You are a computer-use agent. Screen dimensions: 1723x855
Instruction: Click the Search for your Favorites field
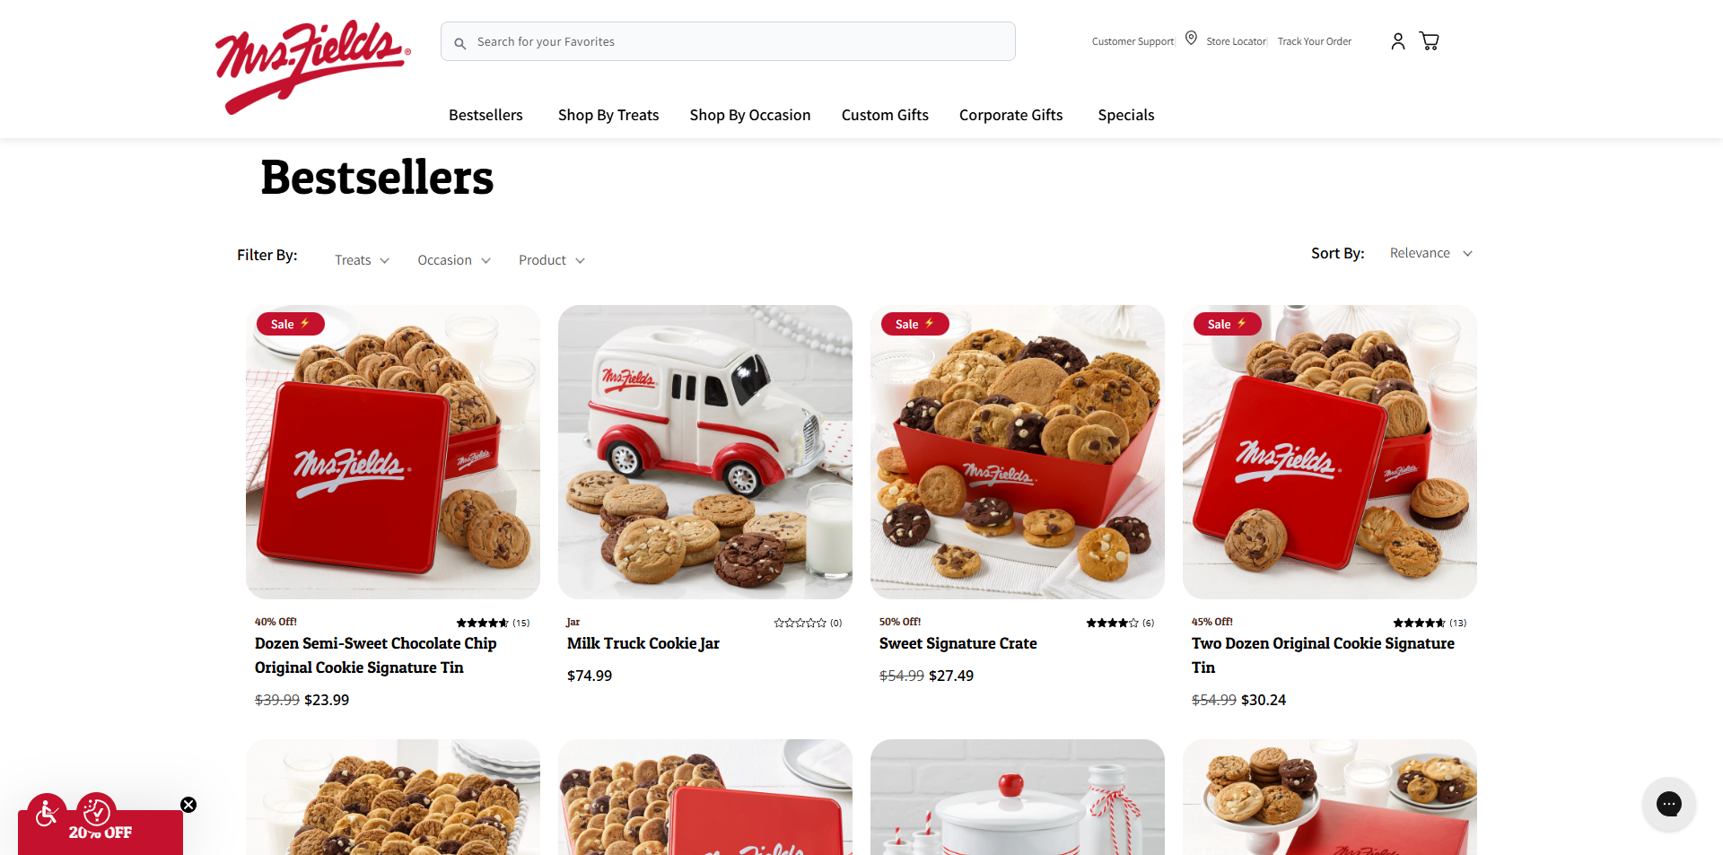(728, 42)
